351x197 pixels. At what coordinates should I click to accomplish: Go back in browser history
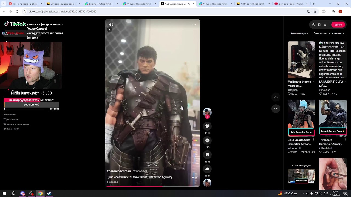[4, 11]
